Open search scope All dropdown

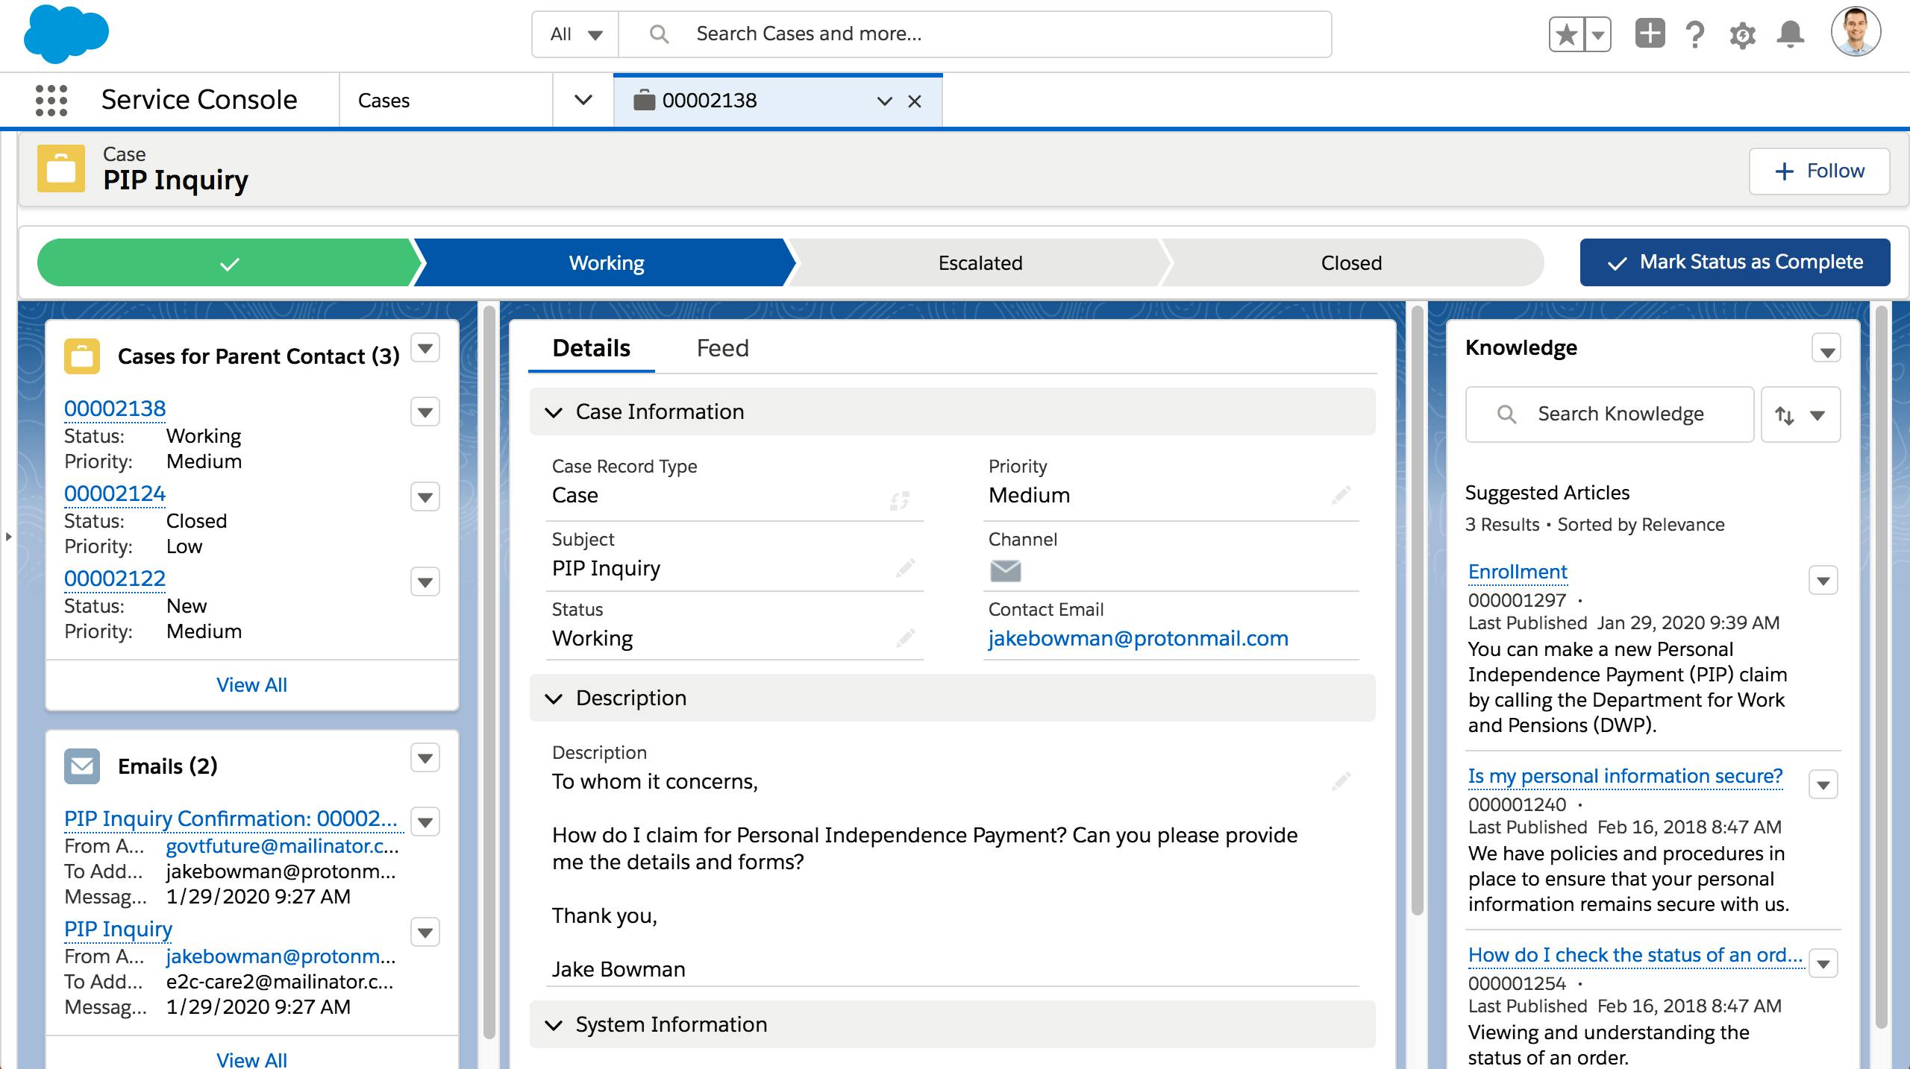[x=575, y=34]
